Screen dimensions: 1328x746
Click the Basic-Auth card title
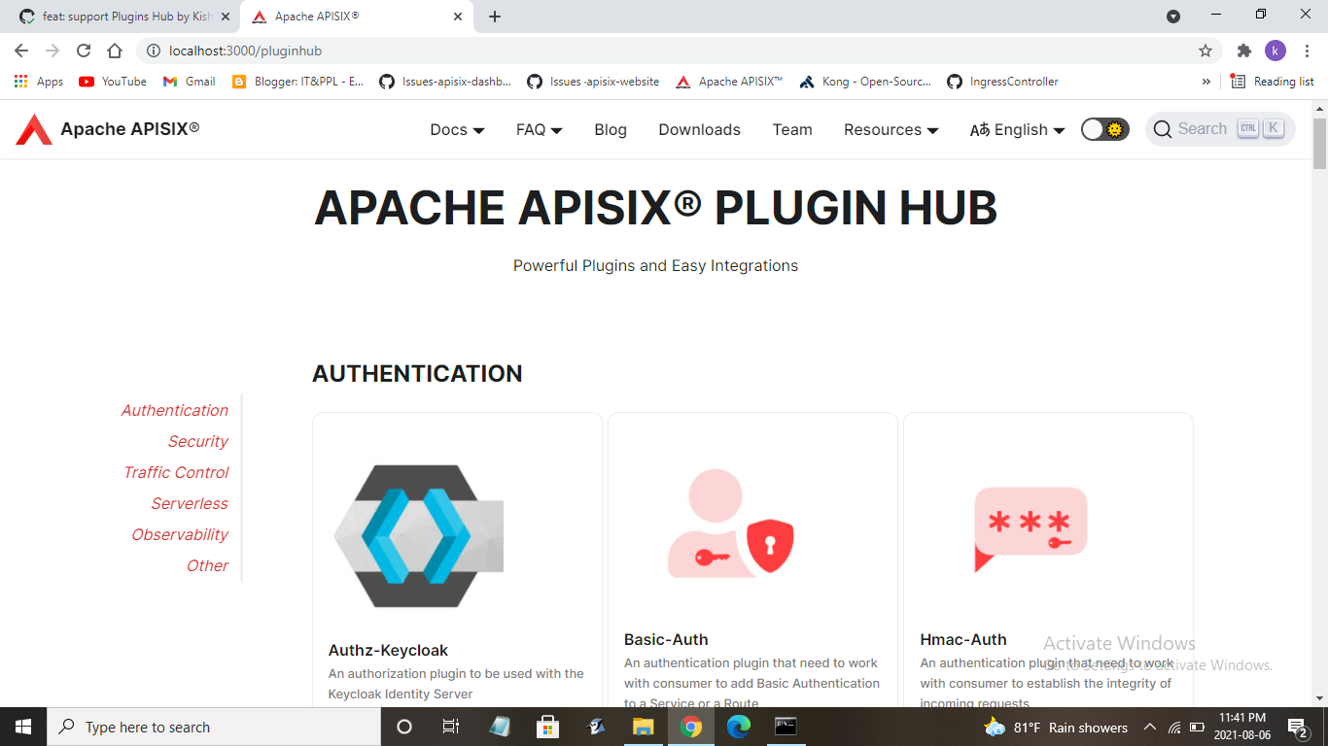click(666, 639)
